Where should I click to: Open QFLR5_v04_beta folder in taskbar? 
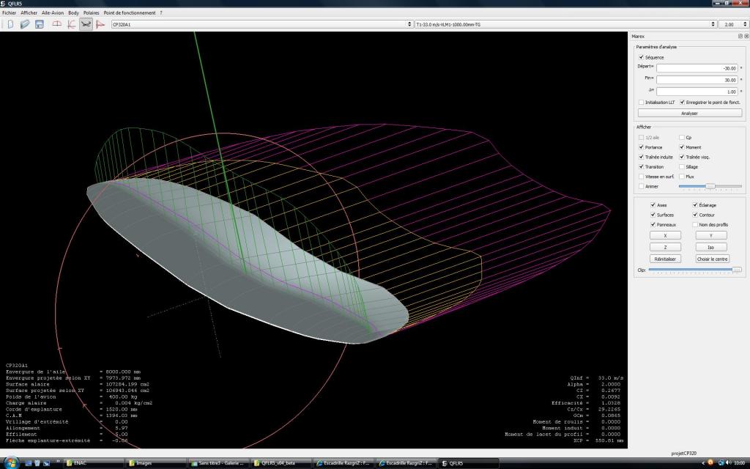[x=281, y=463]
